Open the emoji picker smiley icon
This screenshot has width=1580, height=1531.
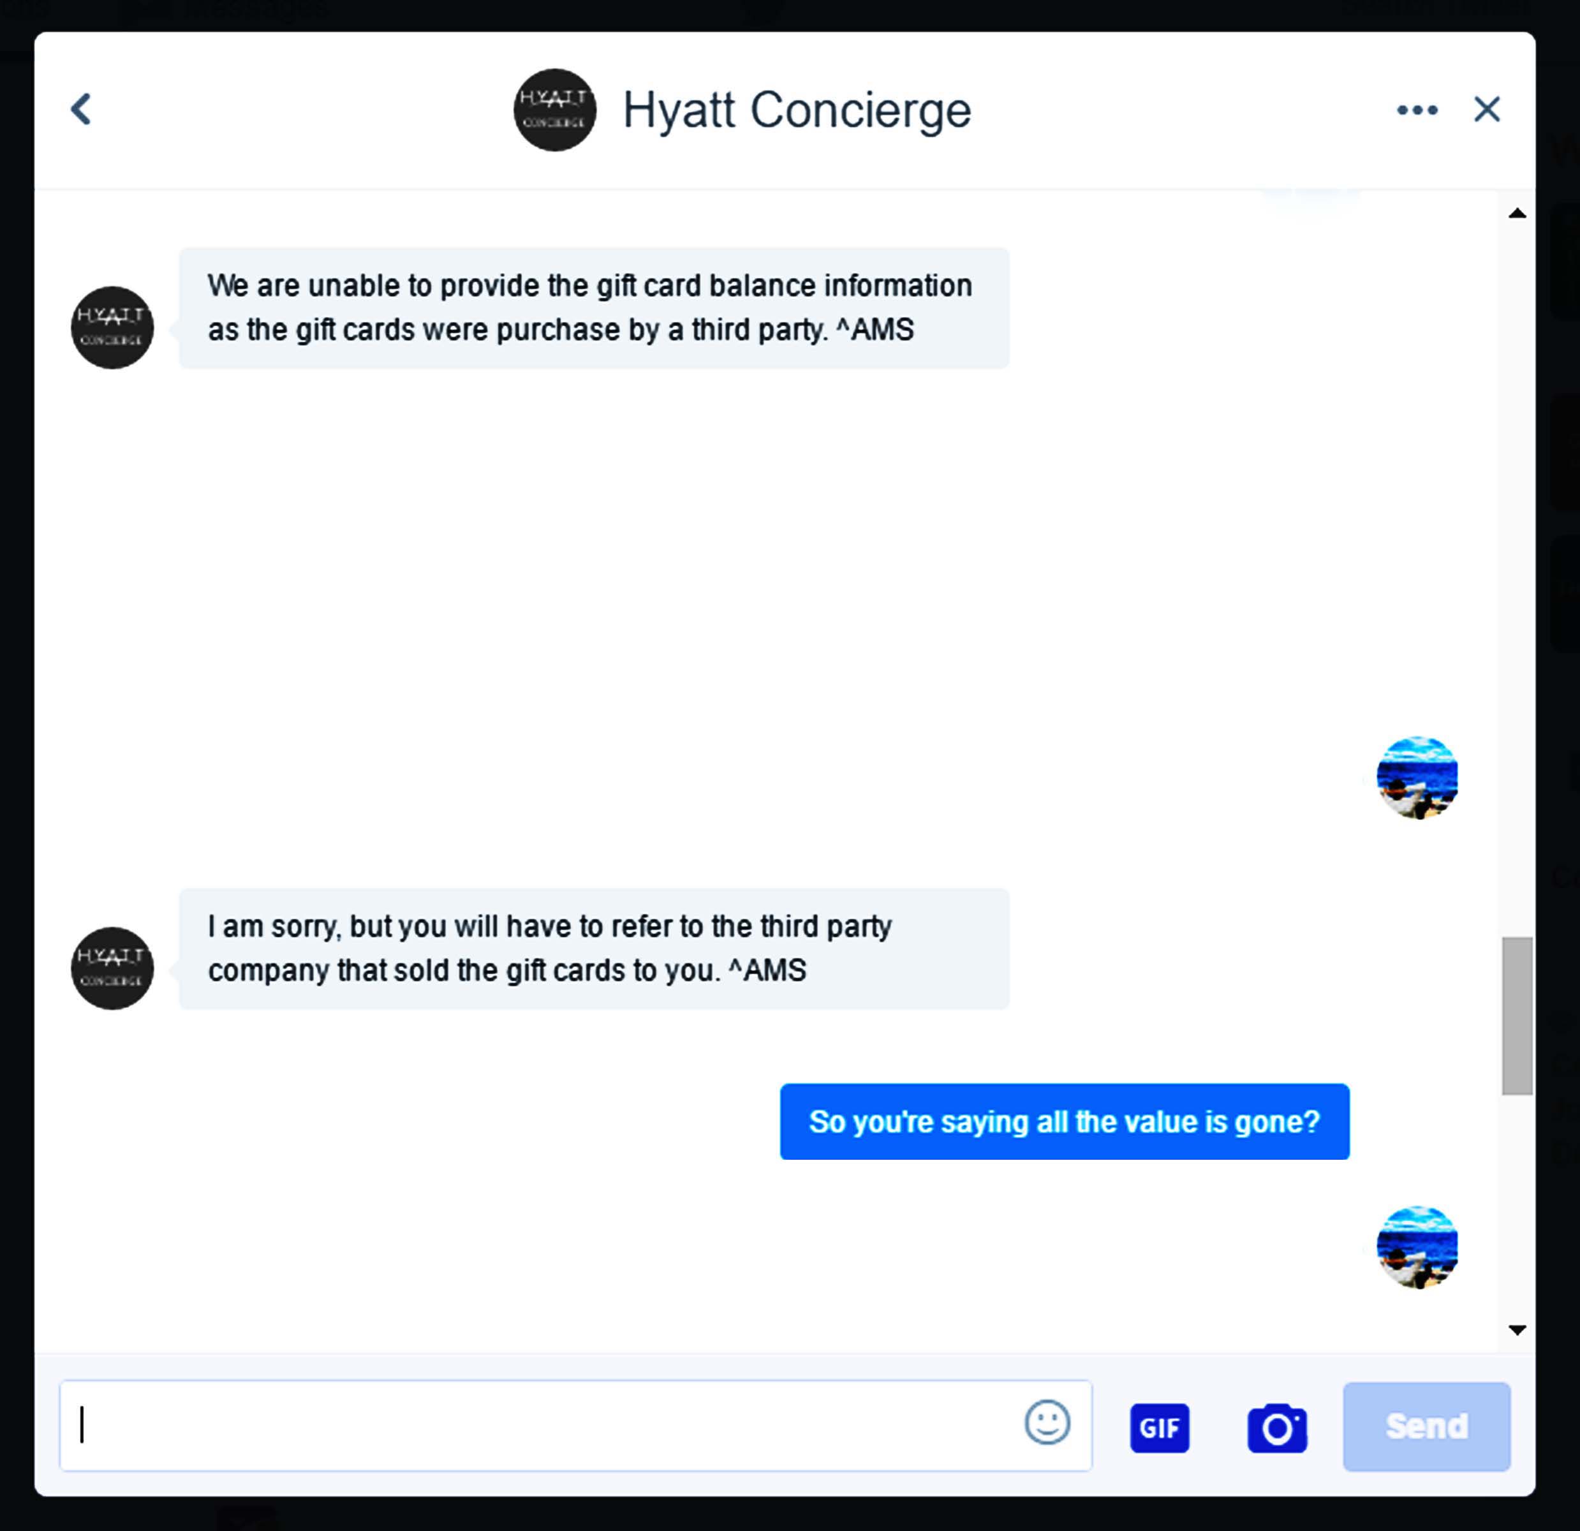point(1046,1422)
